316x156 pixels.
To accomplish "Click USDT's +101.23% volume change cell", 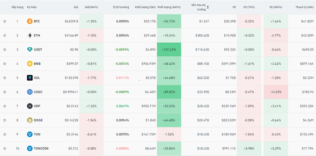I will tap(169, 50).
